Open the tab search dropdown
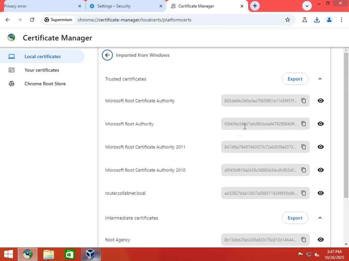349x261 pixels. tap(307, 6)
